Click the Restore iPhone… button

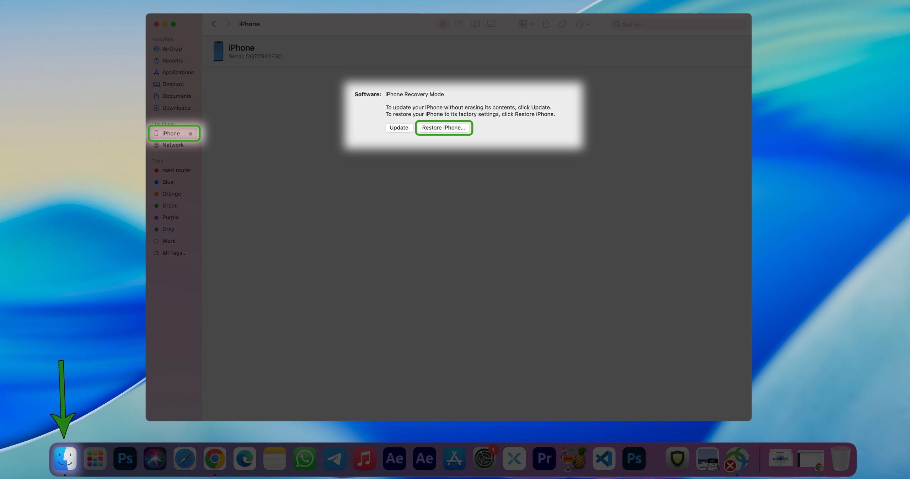(443, 128)
